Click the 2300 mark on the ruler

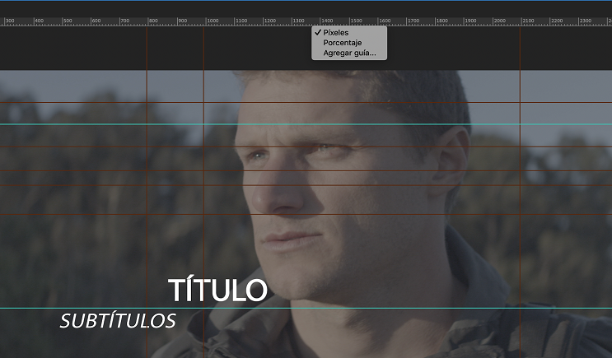point(586,21)
